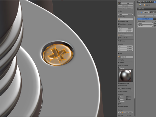Screen dimensions: 156x117
Task: Collapse the Shading panel
Action: coord(119,62)
